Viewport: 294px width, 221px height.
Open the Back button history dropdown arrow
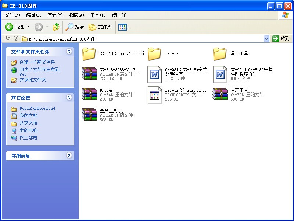point(29,27)
